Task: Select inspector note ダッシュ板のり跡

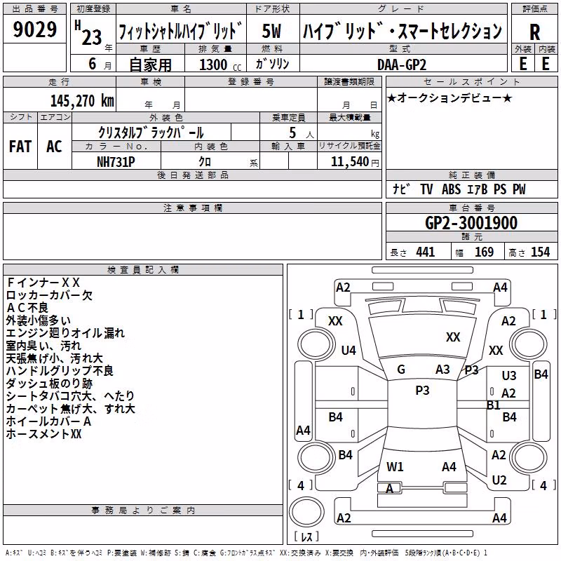Action: [49, 384]
